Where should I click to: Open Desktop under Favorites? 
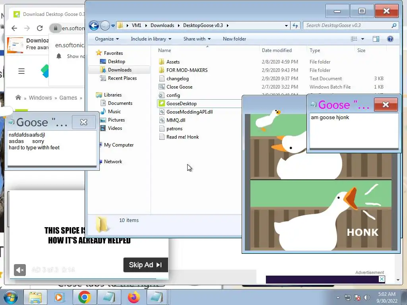(x=116, y=62)
